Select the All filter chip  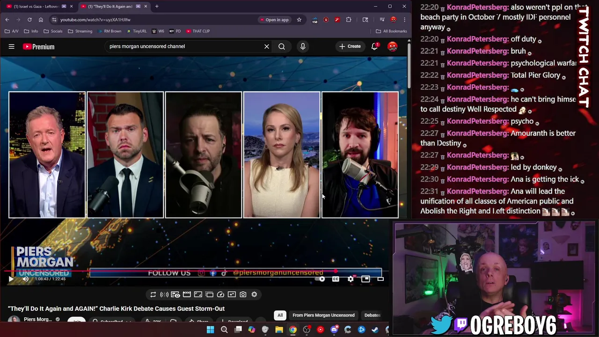280,315
